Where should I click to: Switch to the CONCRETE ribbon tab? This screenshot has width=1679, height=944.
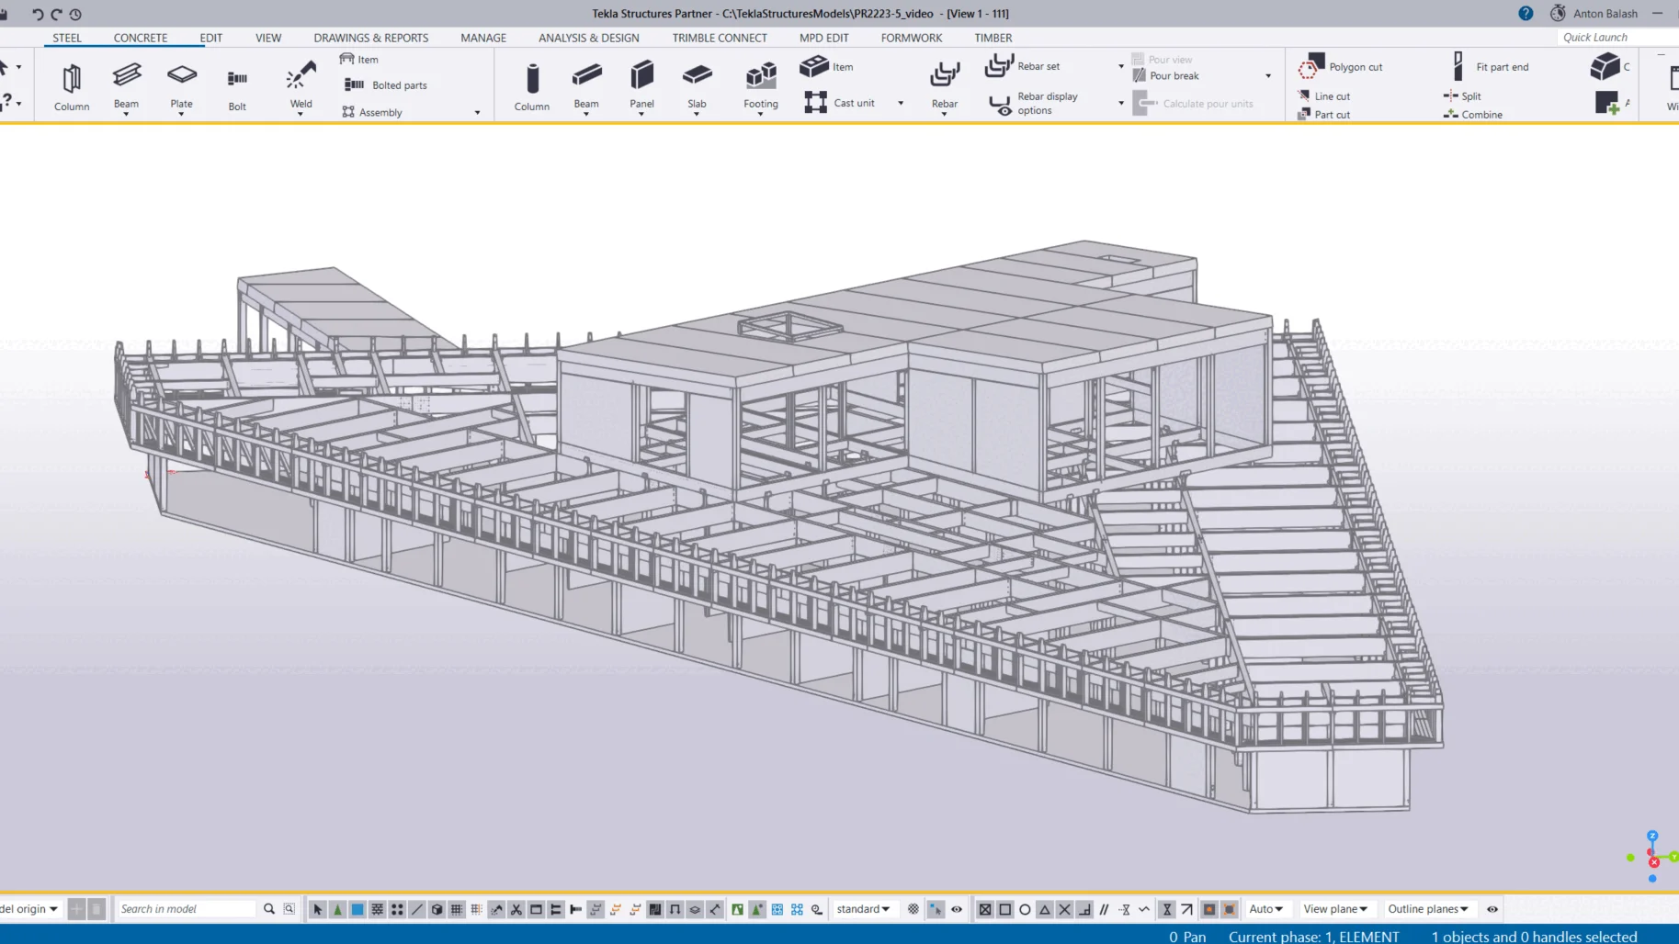141,38
